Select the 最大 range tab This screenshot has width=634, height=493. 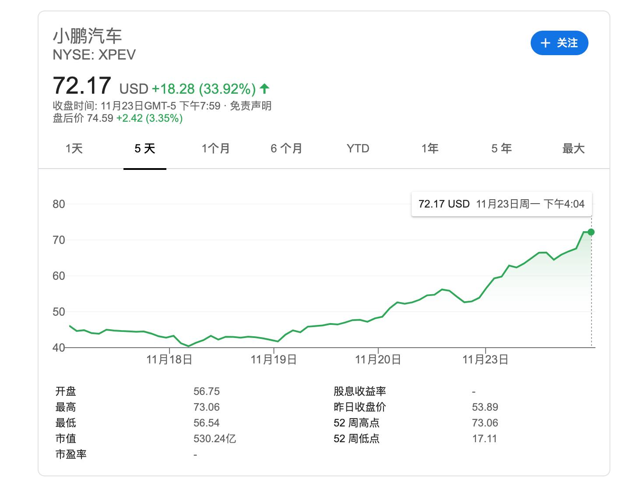pyautogui.click(x=573, y=148)
